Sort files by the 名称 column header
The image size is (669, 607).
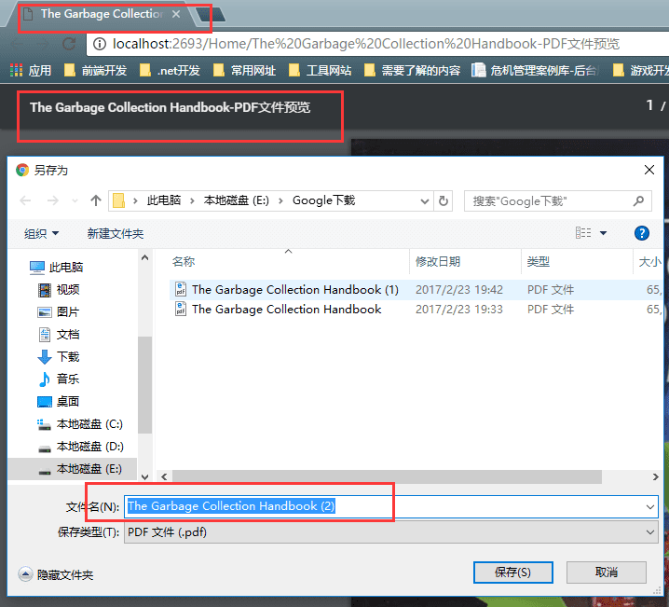184,261
